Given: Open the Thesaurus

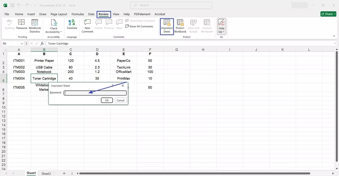Looking at the screenshot, I should tap(21, 25).
